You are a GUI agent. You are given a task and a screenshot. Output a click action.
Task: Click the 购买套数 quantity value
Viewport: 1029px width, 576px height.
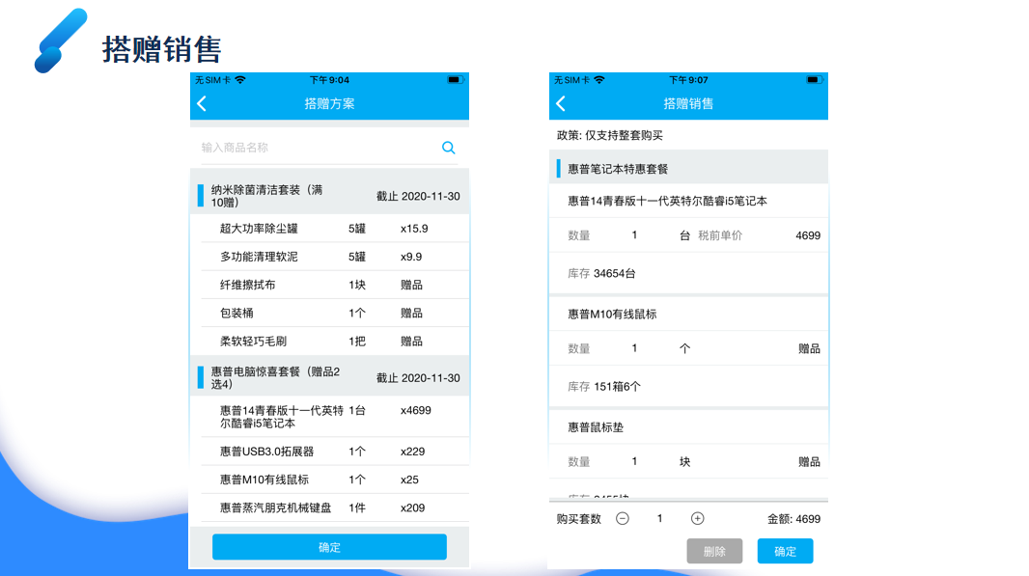click(x=659, y=518)
